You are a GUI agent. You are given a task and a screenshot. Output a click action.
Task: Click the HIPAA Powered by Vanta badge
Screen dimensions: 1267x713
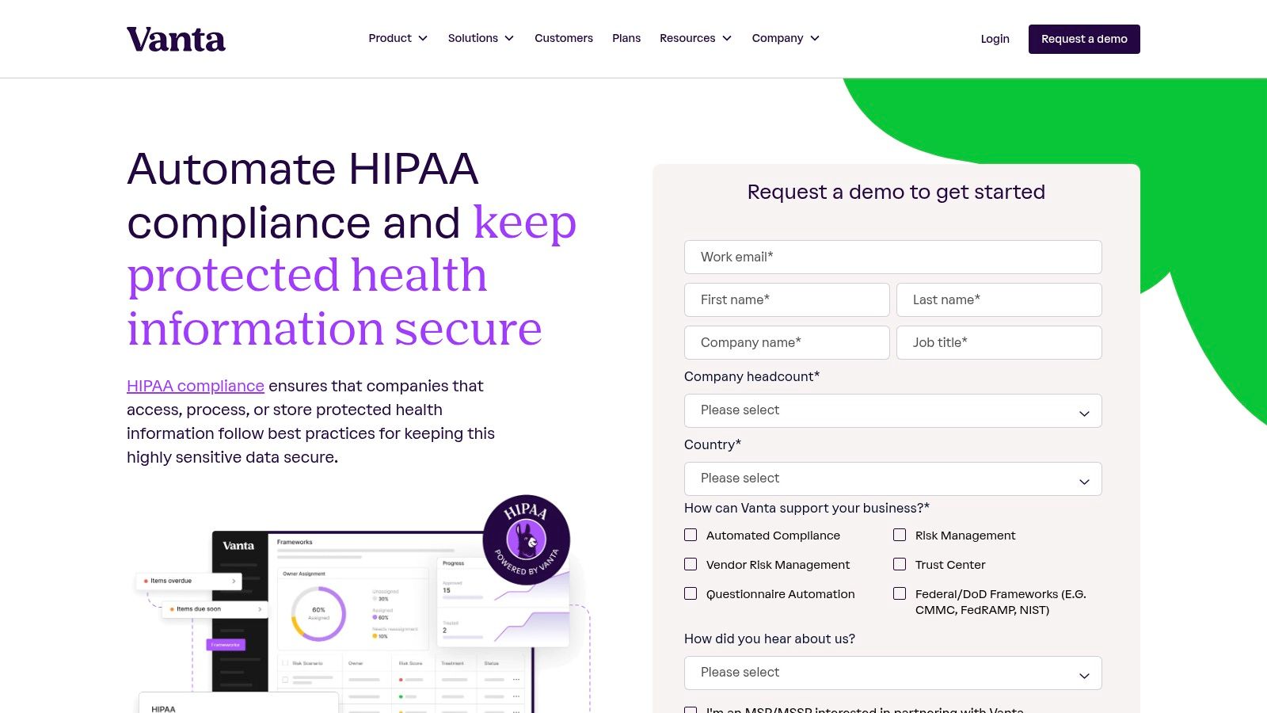point(527,540)
